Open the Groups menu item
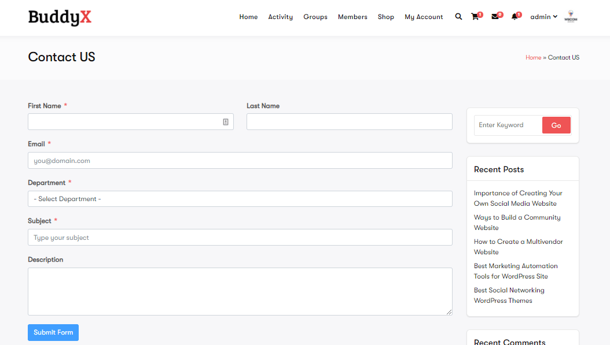Screen dimensions: 610x345 pos(315,17)
